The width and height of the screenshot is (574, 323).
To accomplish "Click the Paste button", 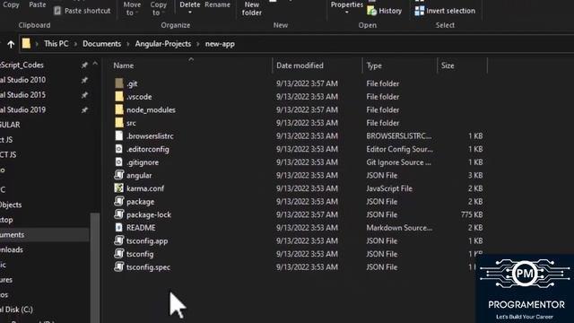I will 38,4.
